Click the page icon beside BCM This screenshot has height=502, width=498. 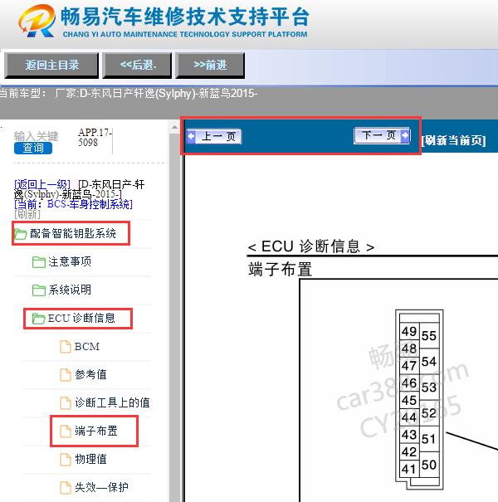click(x=66, y=347)
